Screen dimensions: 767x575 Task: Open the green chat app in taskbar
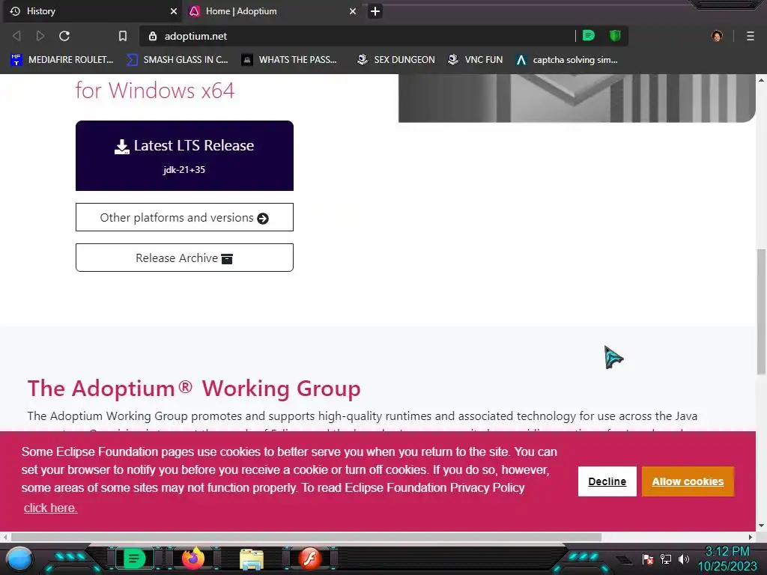pyautogui.click(x=134, y=559)
